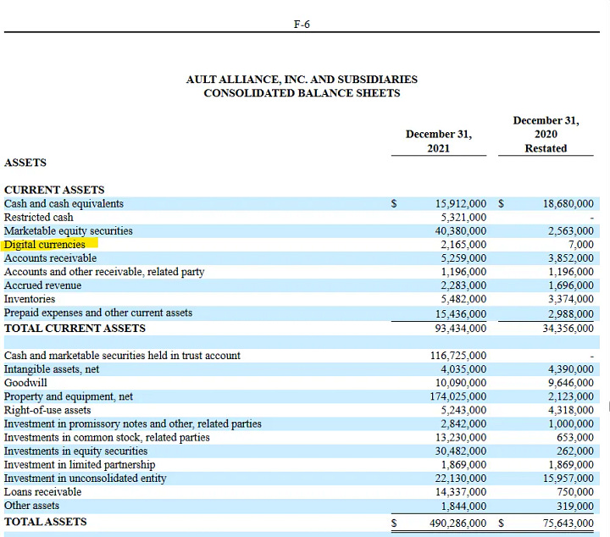Select prepaid expenses value 15,436,000
This screenshot has height=537, width=610.
click(461, 313)
